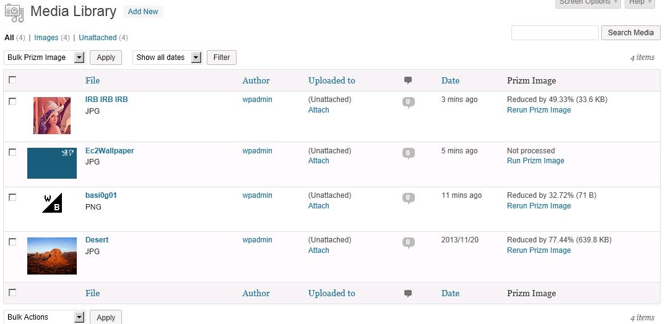Tick the checkbox for IRB IRB IRB

(x=12, y=101)
